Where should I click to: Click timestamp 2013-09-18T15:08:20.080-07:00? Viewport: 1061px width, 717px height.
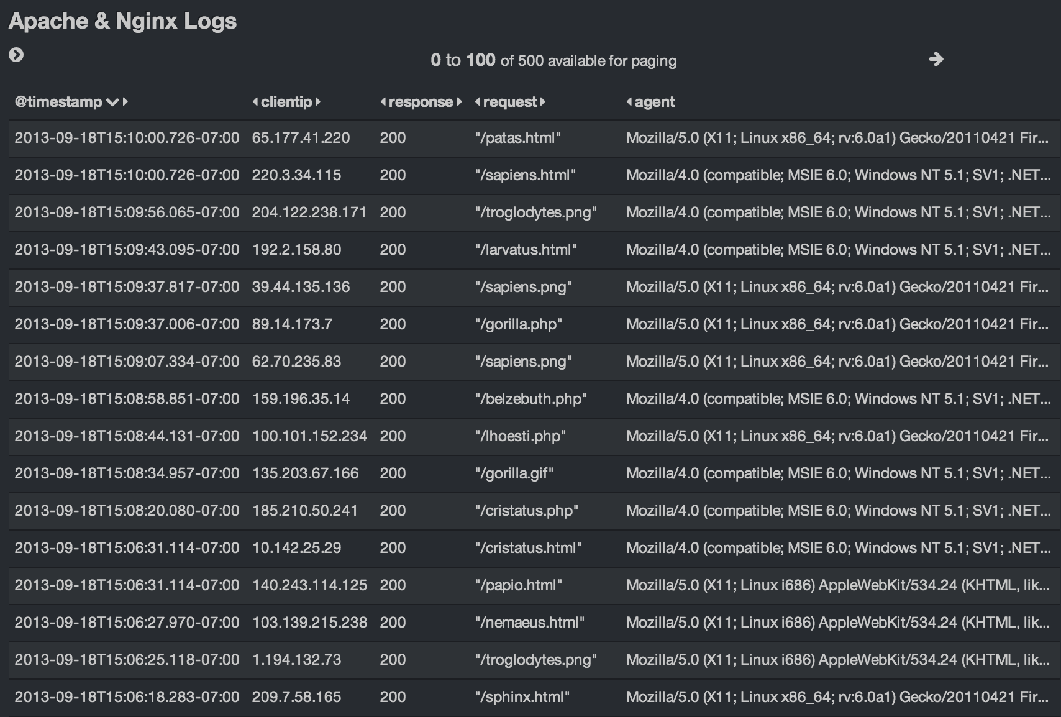coord(127,511)
